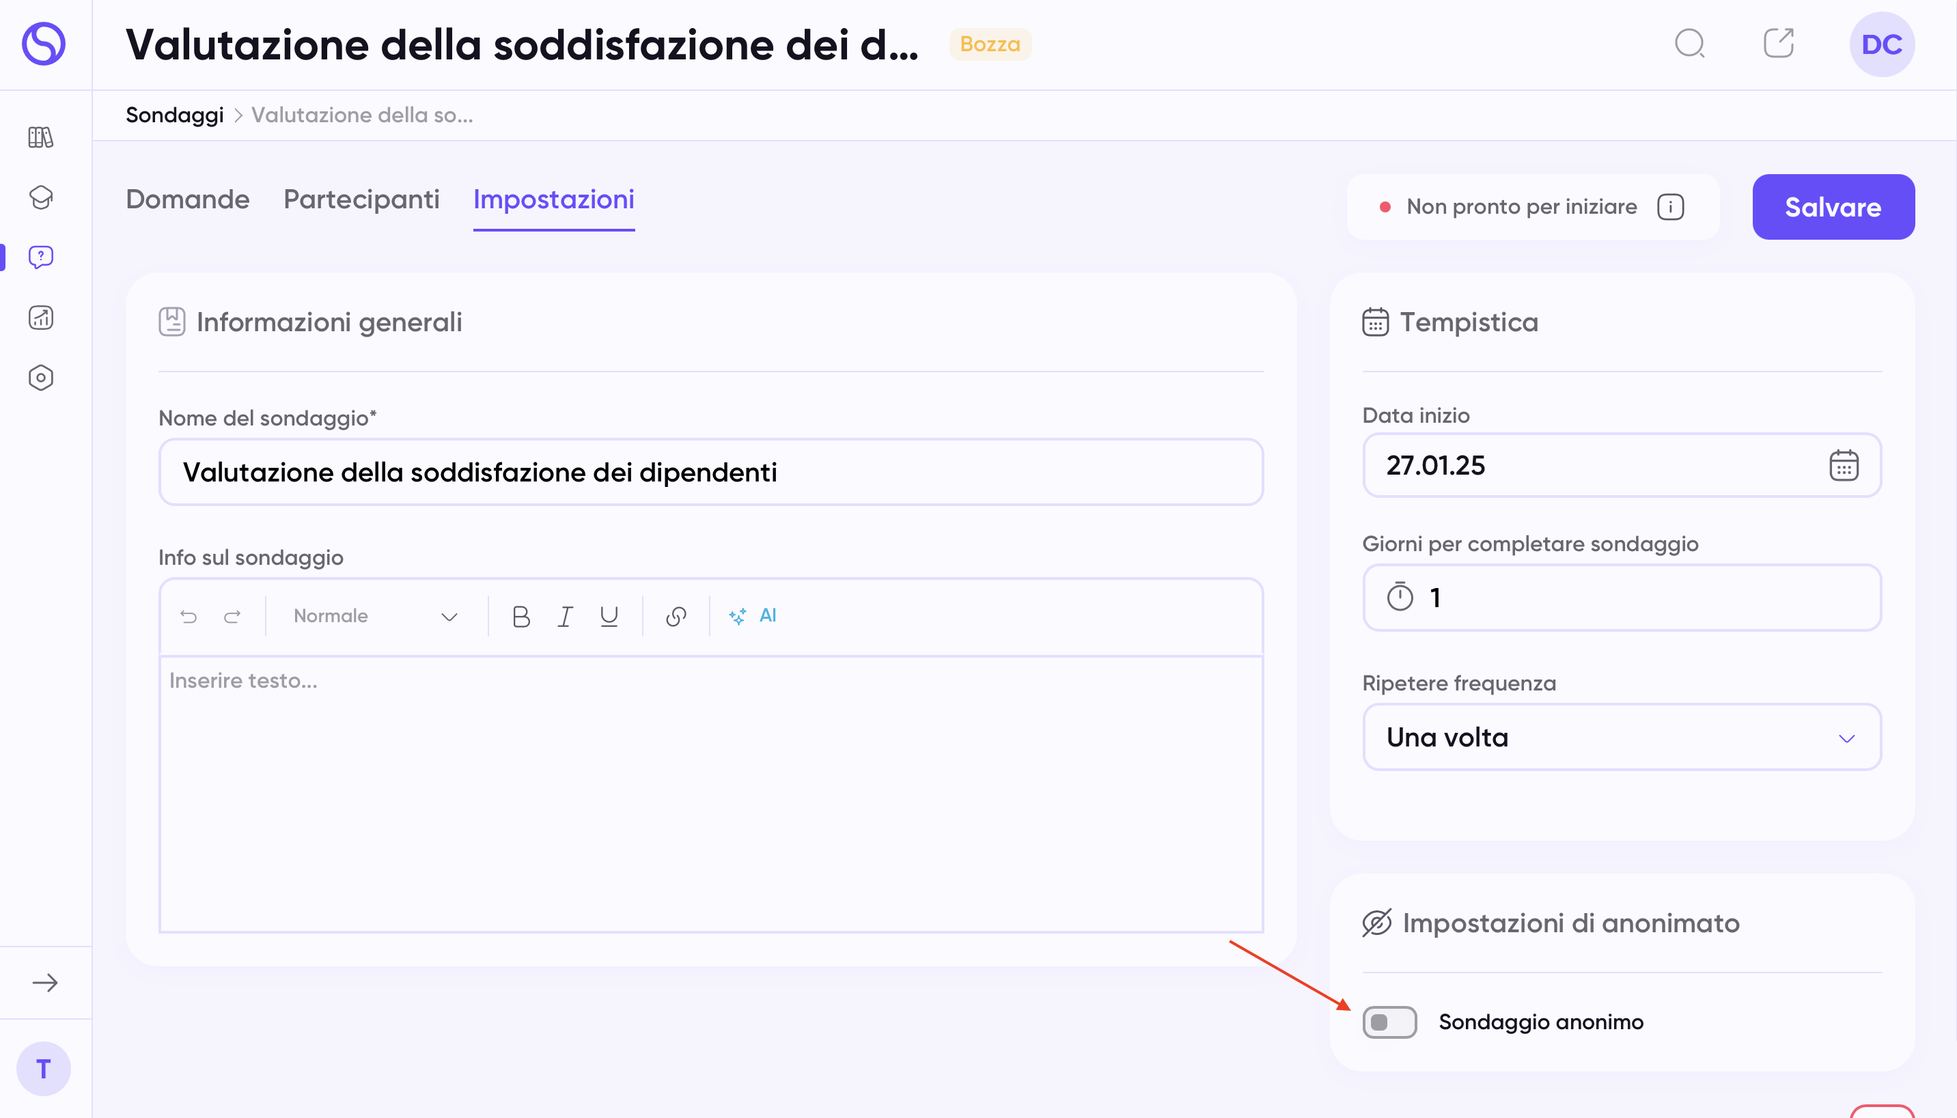Open the graduation cap courses icon
1957x1118 pixels.
[x=41, y=197]
